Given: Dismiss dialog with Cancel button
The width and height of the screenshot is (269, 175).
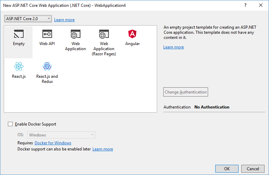Looking at the screenshot, I should click(x=253, y=169).
